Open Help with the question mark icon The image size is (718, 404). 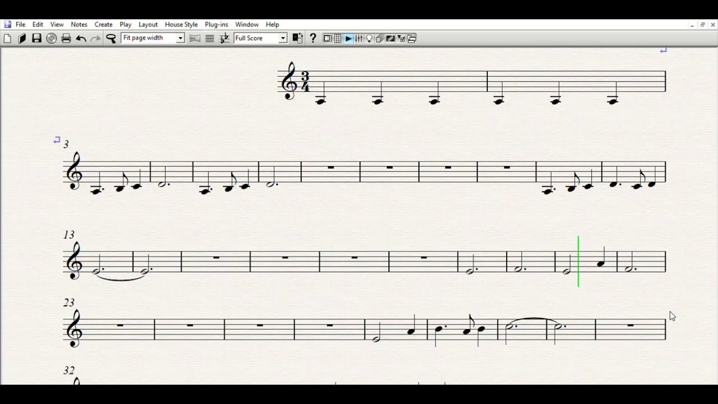tap(313, 38)
